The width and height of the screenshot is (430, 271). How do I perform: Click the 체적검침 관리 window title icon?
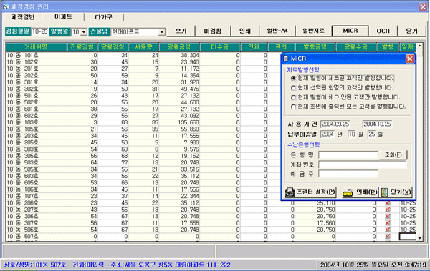click(6, 6)
